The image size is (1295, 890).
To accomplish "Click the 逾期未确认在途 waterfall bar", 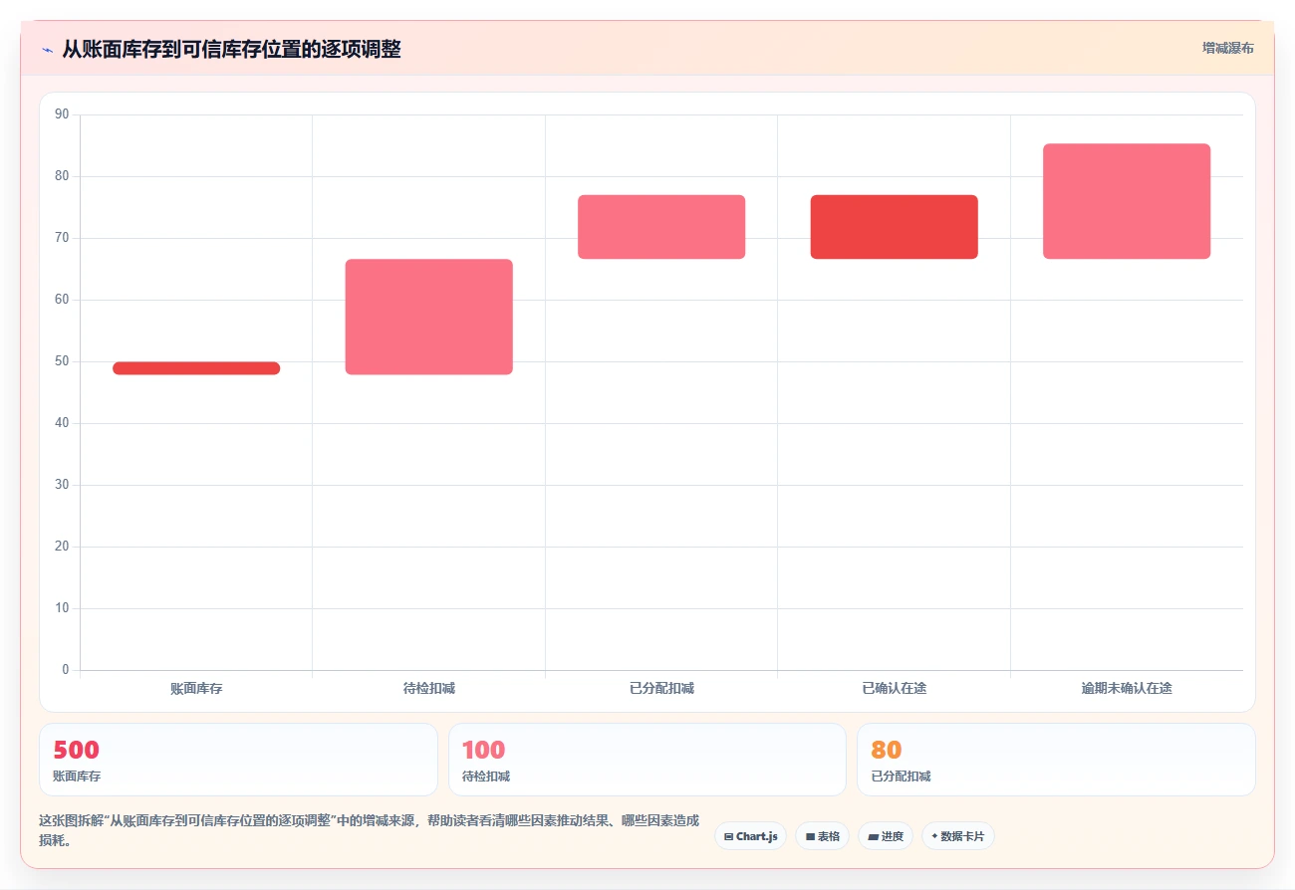I will (x=1127, y=201).
